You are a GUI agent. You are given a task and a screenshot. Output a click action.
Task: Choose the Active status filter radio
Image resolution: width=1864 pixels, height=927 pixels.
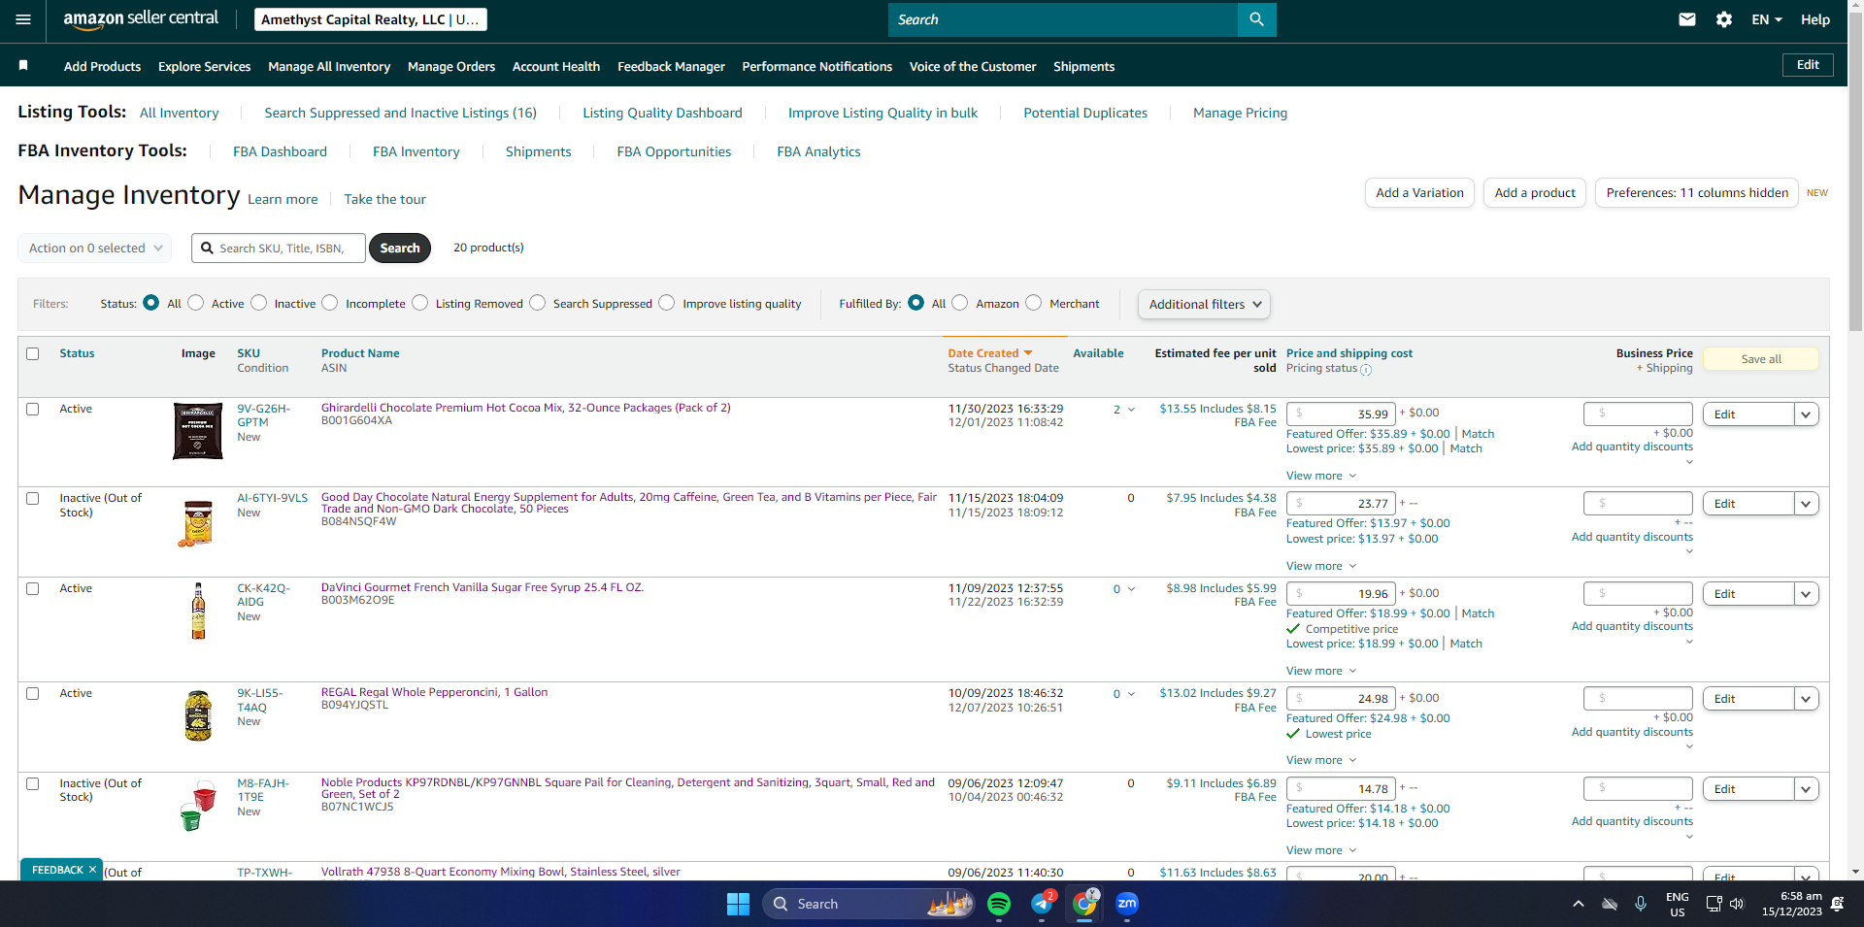tap(196, 303)
